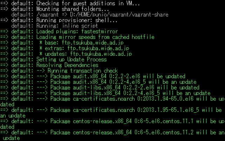The image size is (225, 141).
Task: Click the extras: ftp.tsukuba.wide.ad.jp mirror
Action: (x=84, y=48)
